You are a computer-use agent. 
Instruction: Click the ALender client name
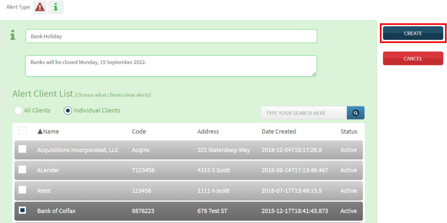(x=49, y=170)
